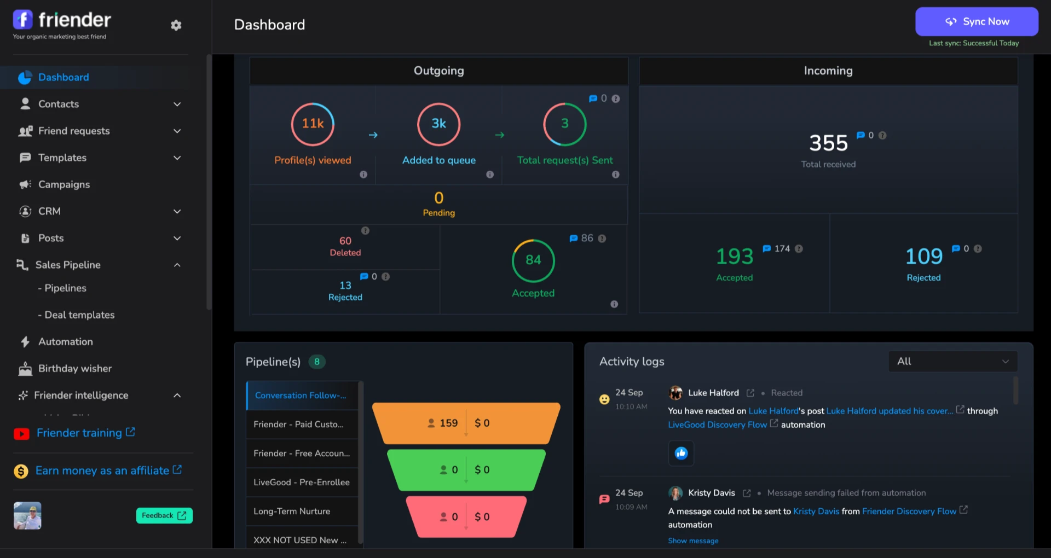Viewport: 1051px width, 558px height.
Task: Open the settings gear icon
Action: (x=176, y=25)
